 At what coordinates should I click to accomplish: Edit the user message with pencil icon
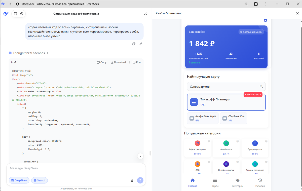pyautogui.click(x=141, y=44)
